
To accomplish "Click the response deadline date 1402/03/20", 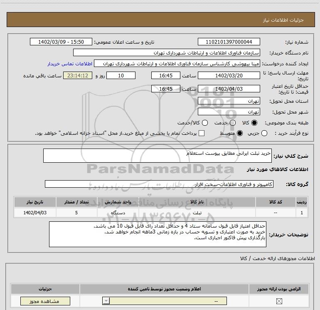I will [229, 75].
